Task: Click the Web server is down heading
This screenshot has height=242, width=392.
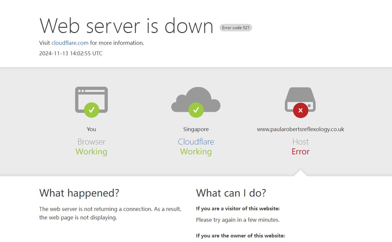Action: (126, 26)
